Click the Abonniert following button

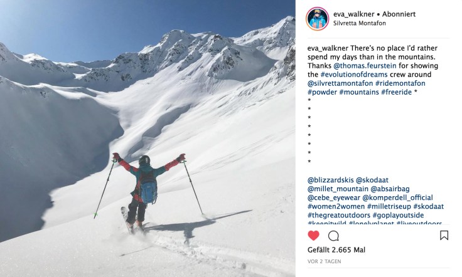pyautogui.click(x=399, y=14)
